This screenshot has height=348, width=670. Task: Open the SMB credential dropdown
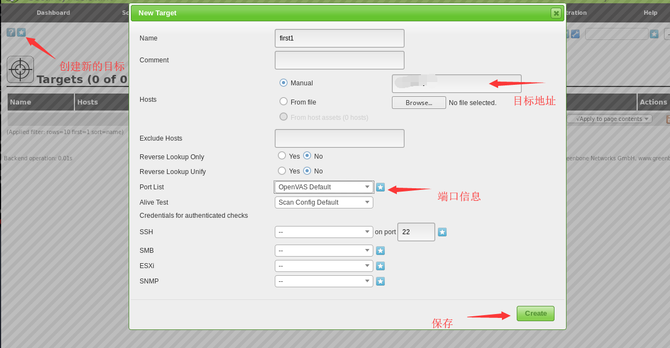324,251
